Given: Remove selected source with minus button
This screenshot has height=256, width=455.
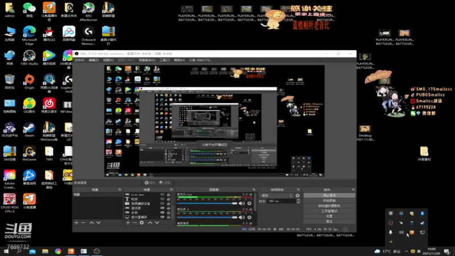Looking at the screenshot, I should click(135, 222).
